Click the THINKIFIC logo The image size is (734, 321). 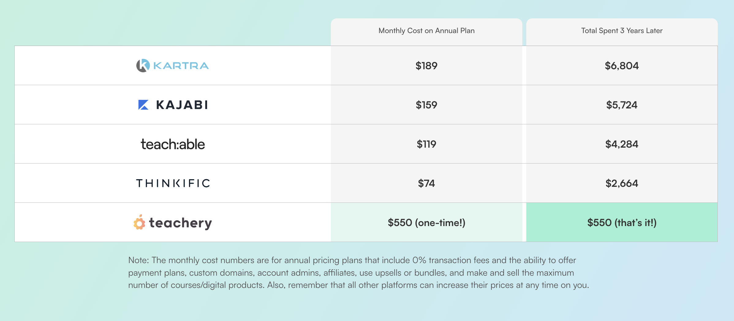(173, 183)
